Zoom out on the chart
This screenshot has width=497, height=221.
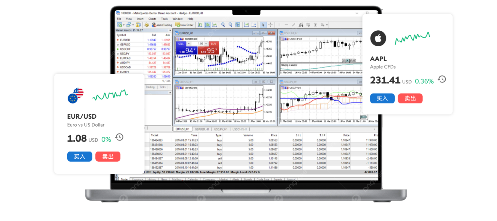click(x=230, y=25)
